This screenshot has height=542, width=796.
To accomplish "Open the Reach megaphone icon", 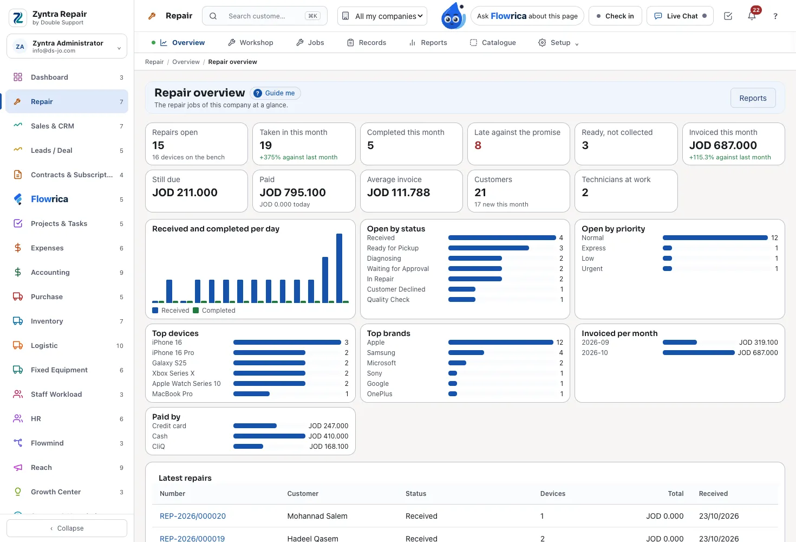I will 18,467.
